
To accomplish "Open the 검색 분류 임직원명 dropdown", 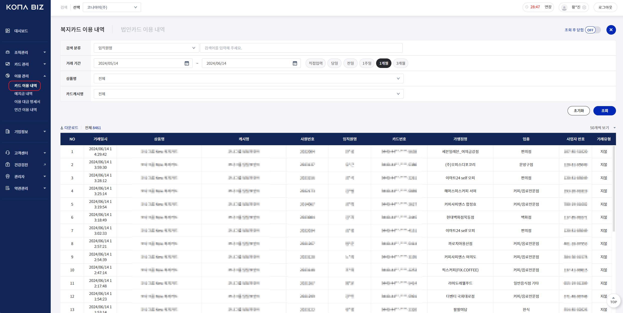I will [146, 48].
